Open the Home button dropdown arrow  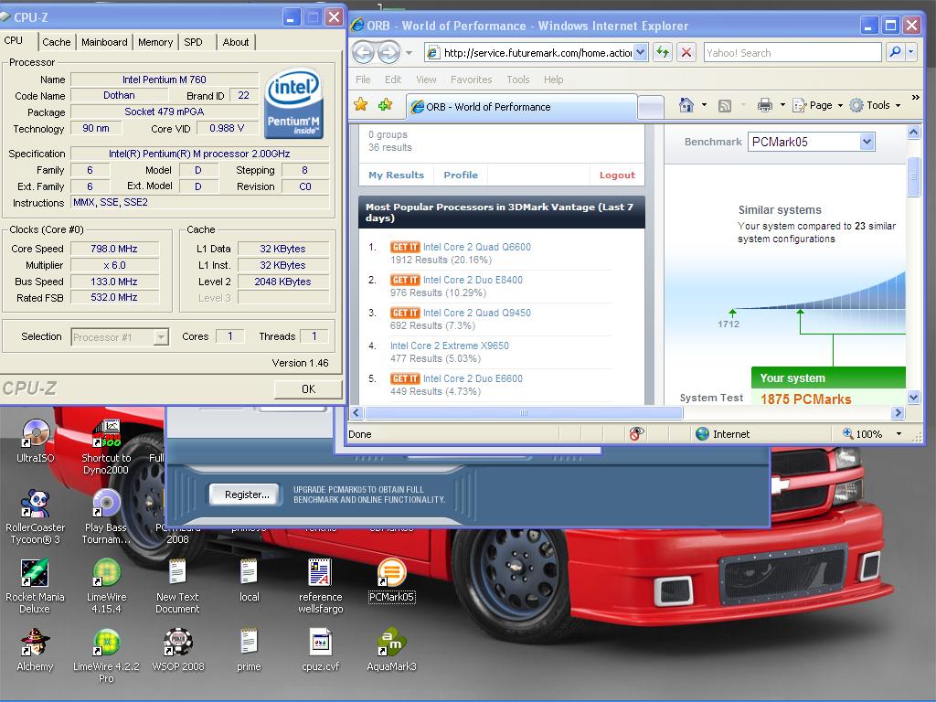tap(705, 105)
